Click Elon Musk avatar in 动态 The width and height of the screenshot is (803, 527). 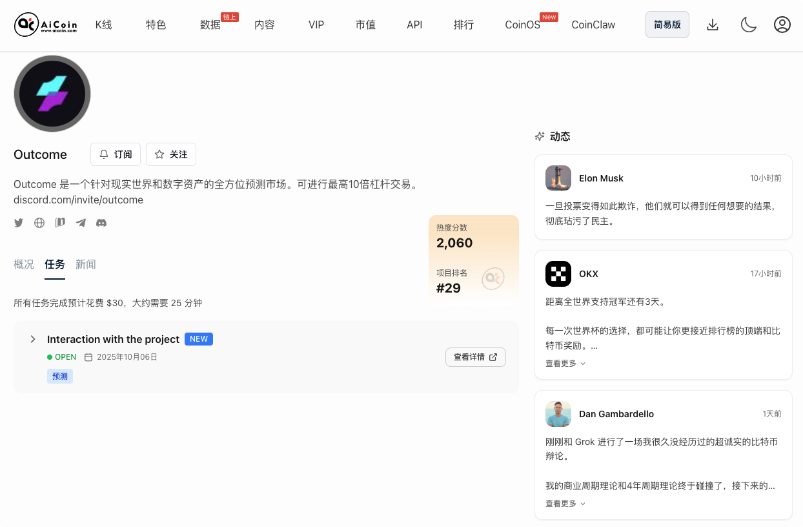(x=558, y=178)
